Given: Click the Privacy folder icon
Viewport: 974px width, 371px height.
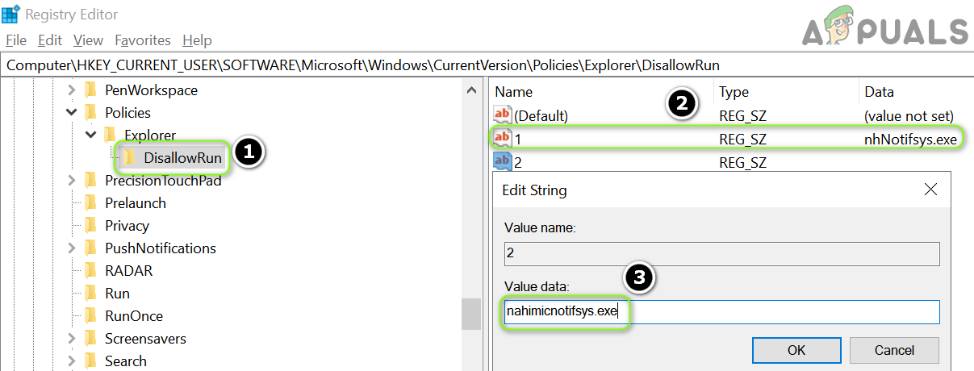Looking at the screenshot, I should coord(90,226).
